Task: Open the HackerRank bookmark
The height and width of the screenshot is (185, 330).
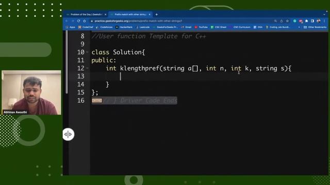Action: (x=124, y=27)
